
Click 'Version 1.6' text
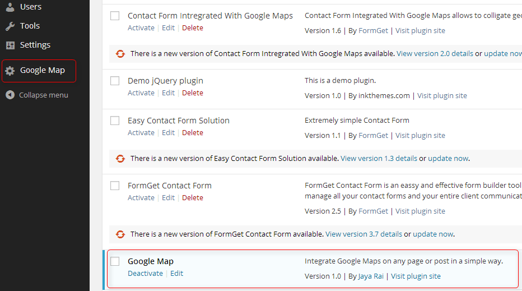[323, 31]
